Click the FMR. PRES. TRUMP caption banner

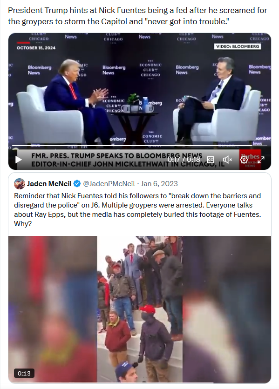(128, 160)
